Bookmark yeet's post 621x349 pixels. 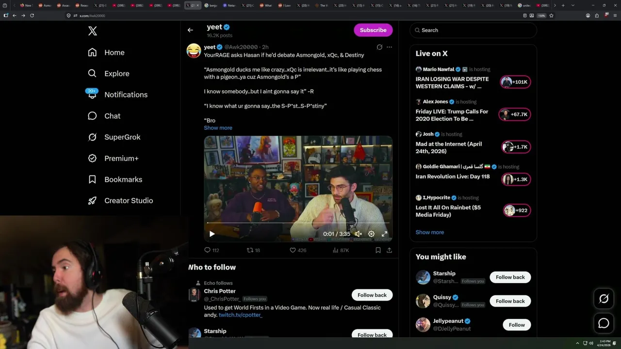pyautogui.click(x=378, y=250)
